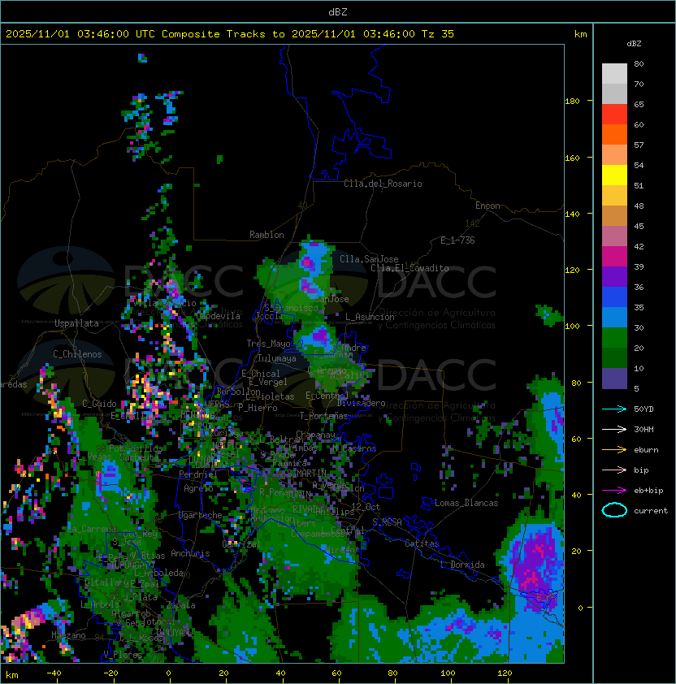This screenshot has width=676, height=684.
Task: Click the 'Divisadero' map label
Action: (x=362, y=403)
